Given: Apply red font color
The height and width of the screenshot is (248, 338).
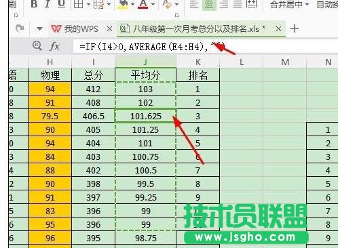Looking at the screenshot, I should [143, 4].
